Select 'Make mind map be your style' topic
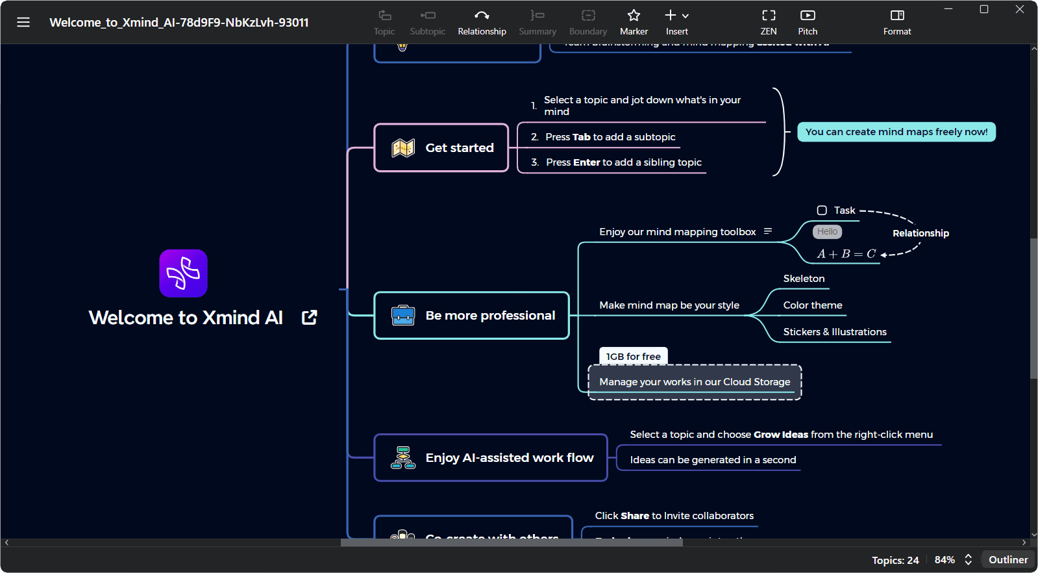 [669, 305]
